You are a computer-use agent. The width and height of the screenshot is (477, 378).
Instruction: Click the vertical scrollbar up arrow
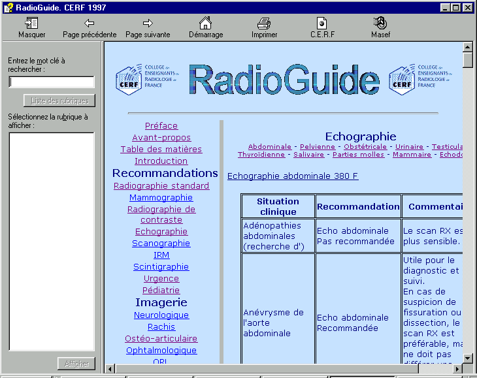click(x=467, y=47)
